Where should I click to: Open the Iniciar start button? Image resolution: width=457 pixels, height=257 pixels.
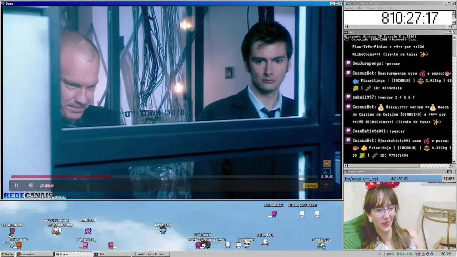(x=7, y=254)
